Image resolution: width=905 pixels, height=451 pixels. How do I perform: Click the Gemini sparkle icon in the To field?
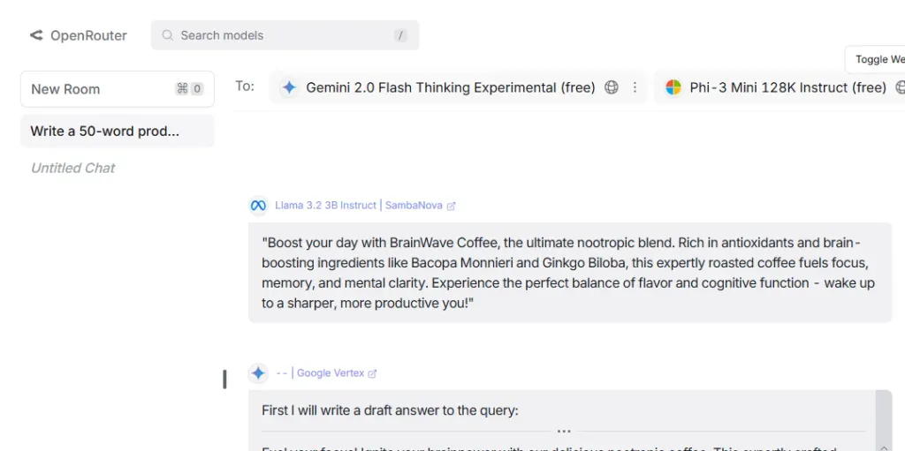289,87
